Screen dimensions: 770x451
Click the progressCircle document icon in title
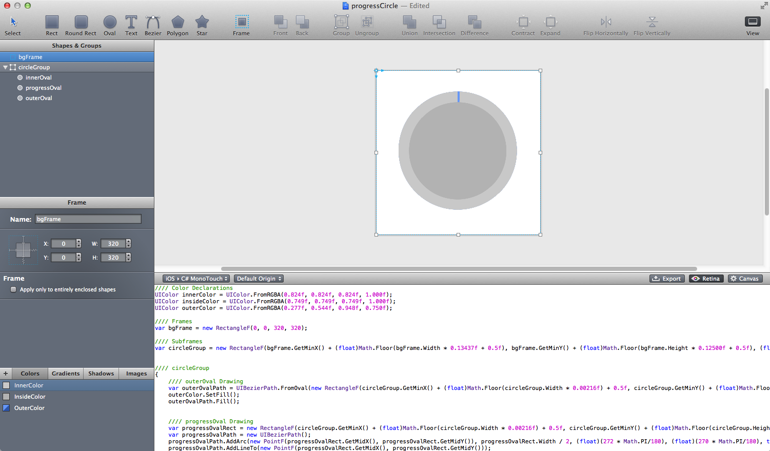346,6
